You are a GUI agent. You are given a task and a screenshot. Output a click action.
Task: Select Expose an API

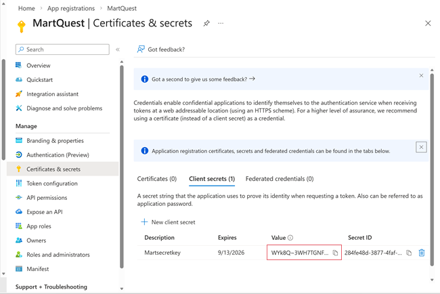[x=45, y=212]
